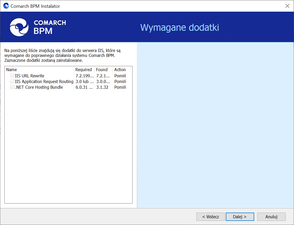Click required version 7.2.199... value
The image size is (294, 225).
point(84,76)
